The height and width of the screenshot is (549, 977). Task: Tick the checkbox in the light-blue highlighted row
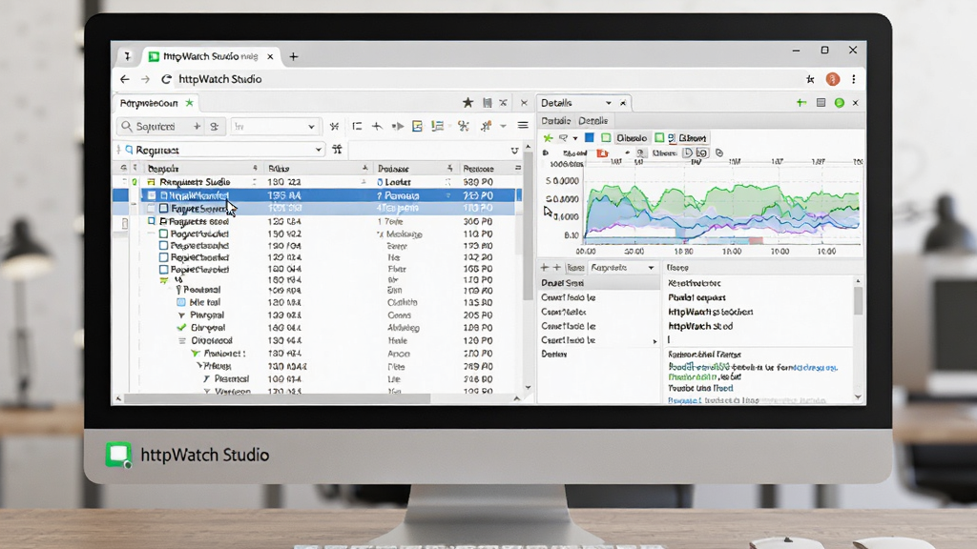163,209
